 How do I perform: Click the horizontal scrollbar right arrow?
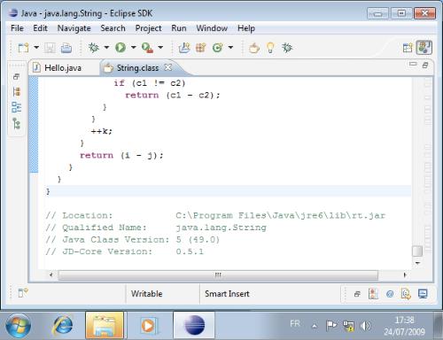(x=405, y=274)
